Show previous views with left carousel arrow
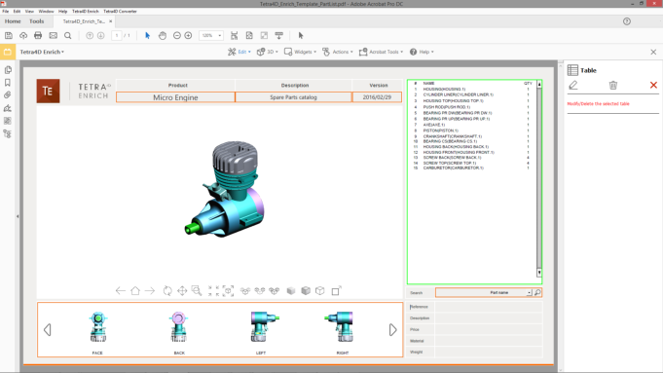The image size is (663, 373). tap(48, 330)
